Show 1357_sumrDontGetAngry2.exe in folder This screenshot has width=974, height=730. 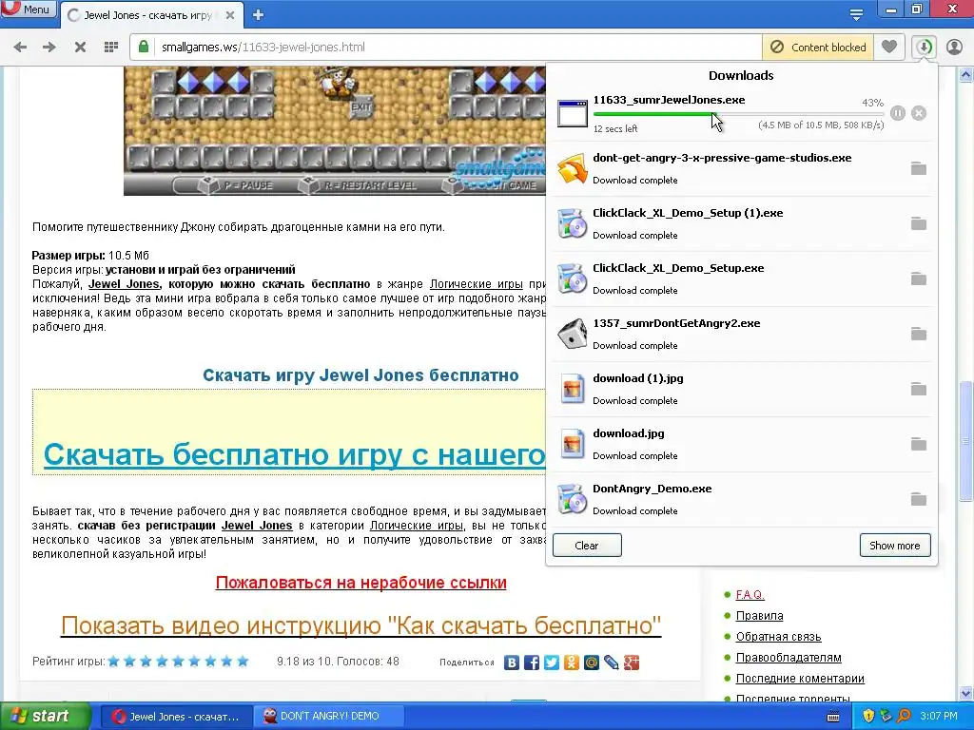tap(918, 334)
